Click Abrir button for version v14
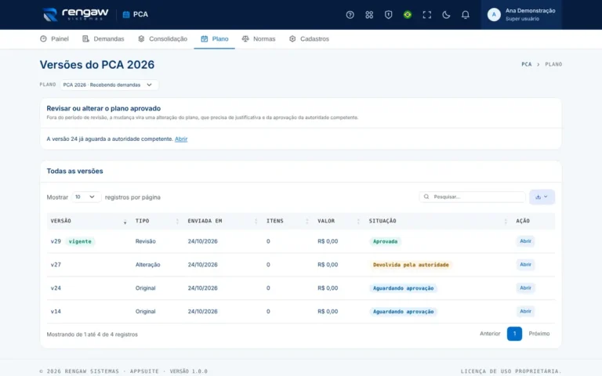 [525, 311]
